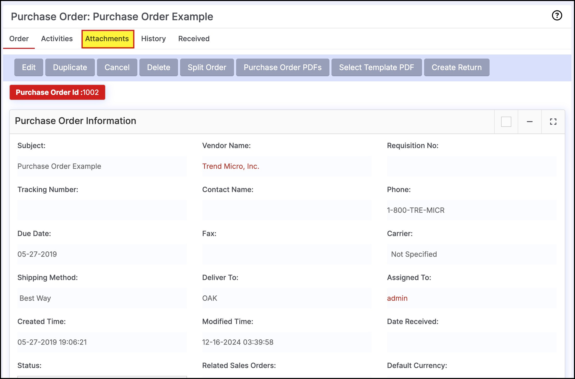Viewport: 575px width, 379px height.
Task: Click the Purchase Order Id 1002 badge
Action: pyautogui.click(x=57, y=92)
